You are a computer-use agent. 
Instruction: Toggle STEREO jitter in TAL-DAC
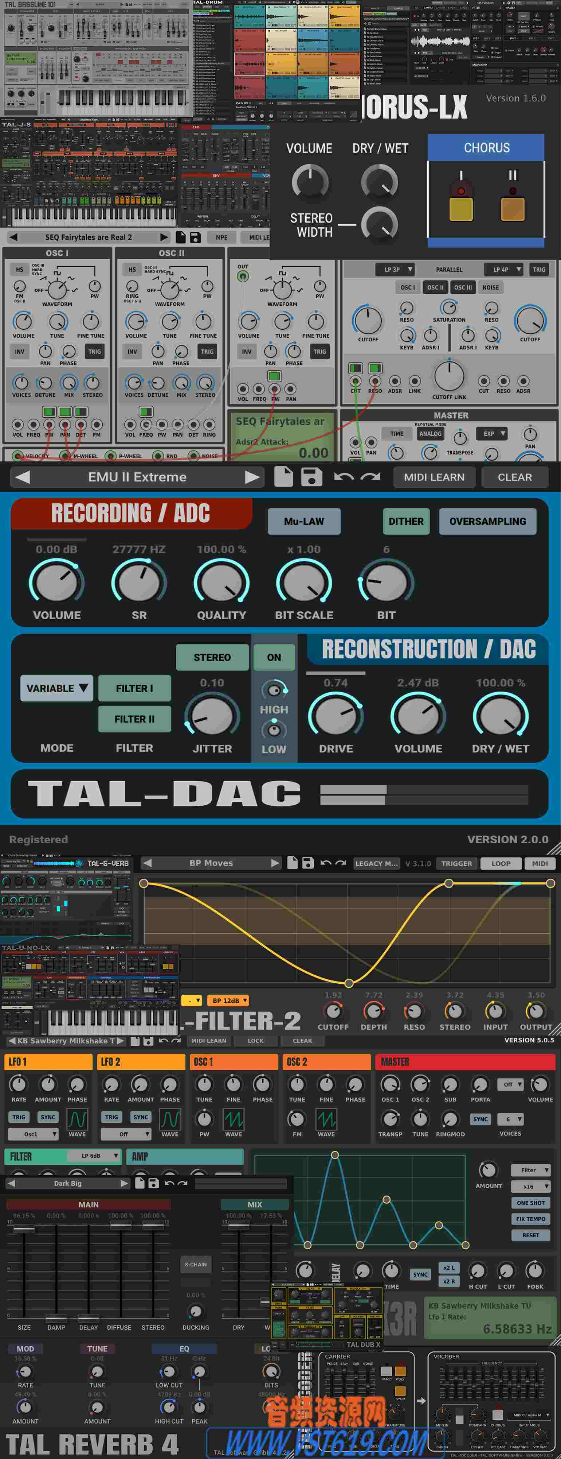[212, 658]
